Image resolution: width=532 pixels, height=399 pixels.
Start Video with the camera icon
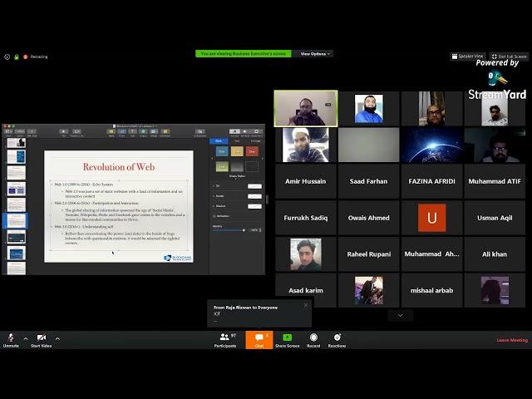tap(41, 339)
